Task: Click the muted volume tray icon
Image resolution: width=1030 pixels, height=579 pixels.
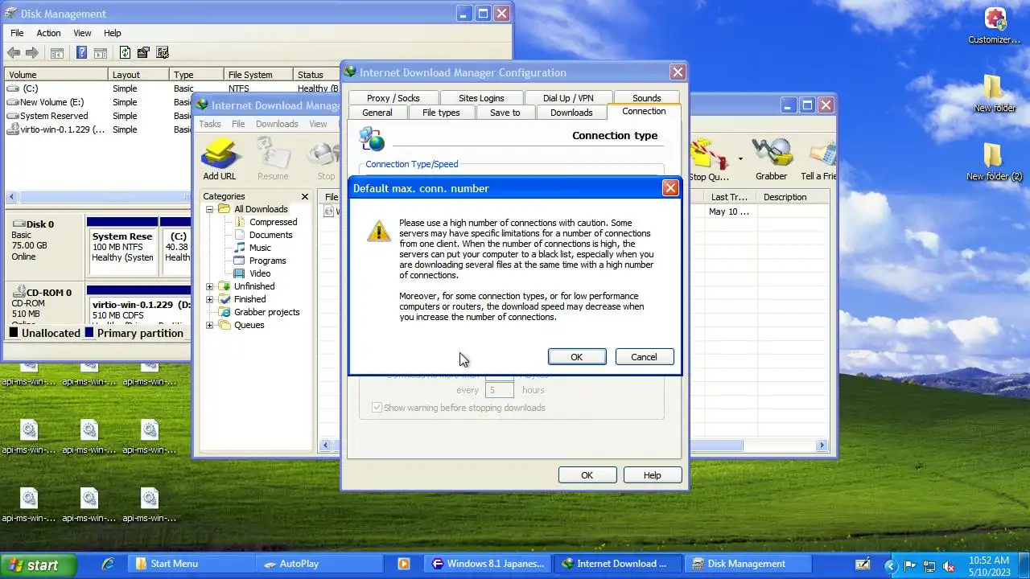Action: point(948,565)
